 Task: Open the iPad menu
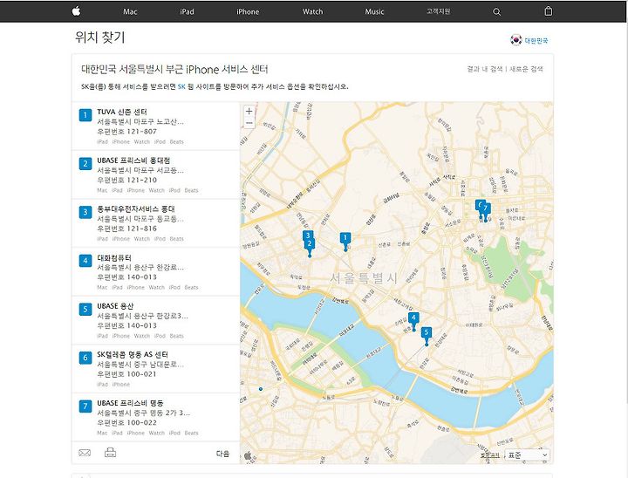tap(187, 11)
